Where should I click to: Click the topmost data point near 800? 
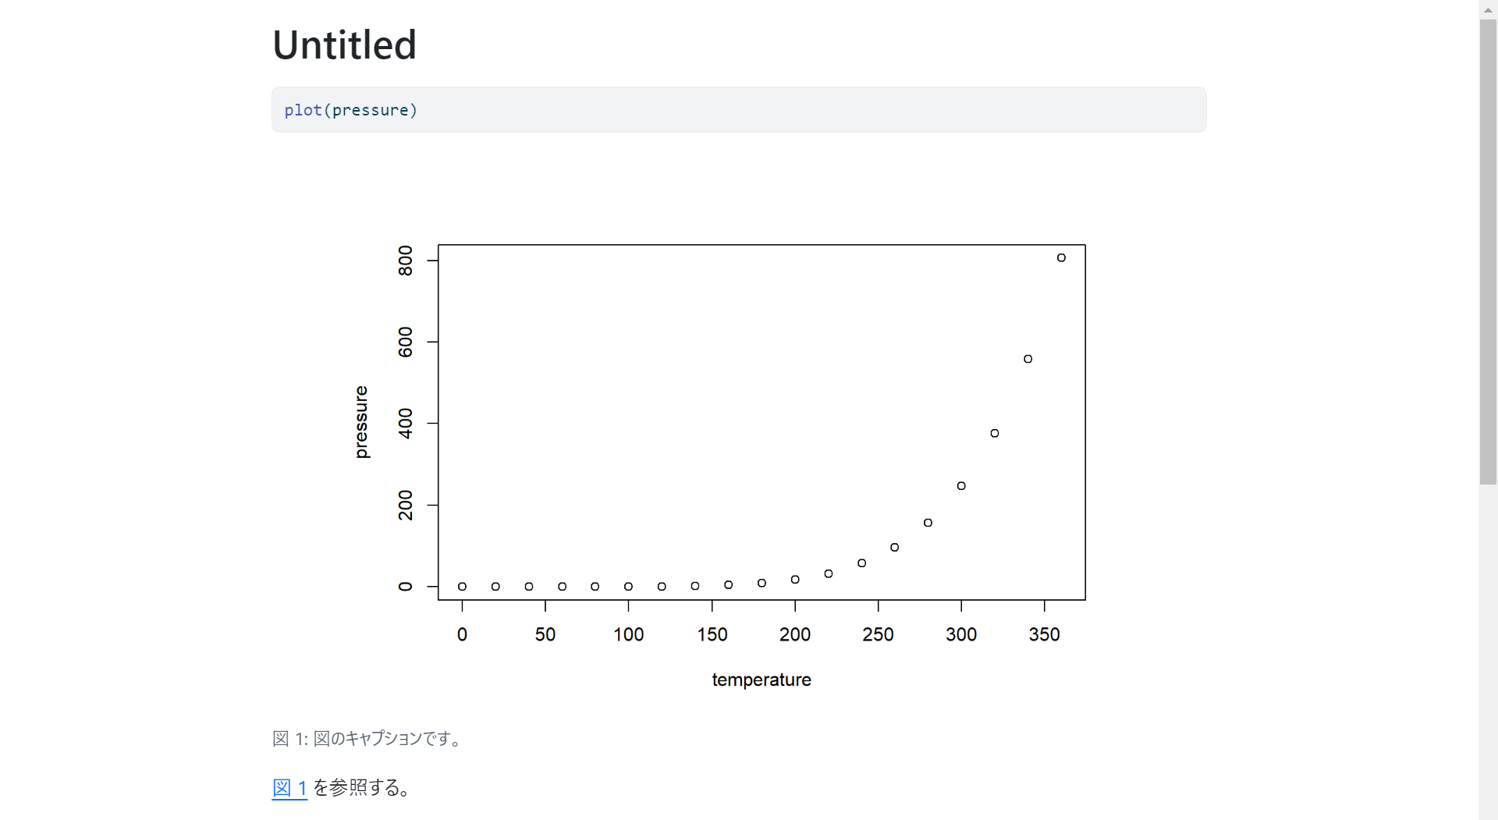tap(1061, 257)
